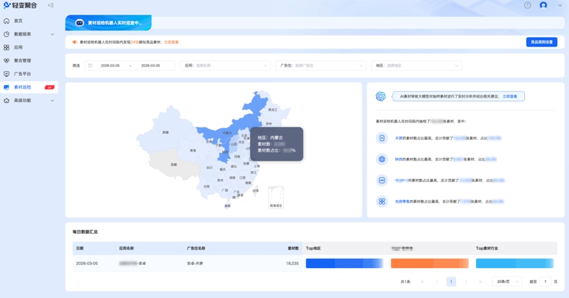Click the 开屏 ad type icon in the insights list
This screenshot has width=569, height=298.
[382, 138]
